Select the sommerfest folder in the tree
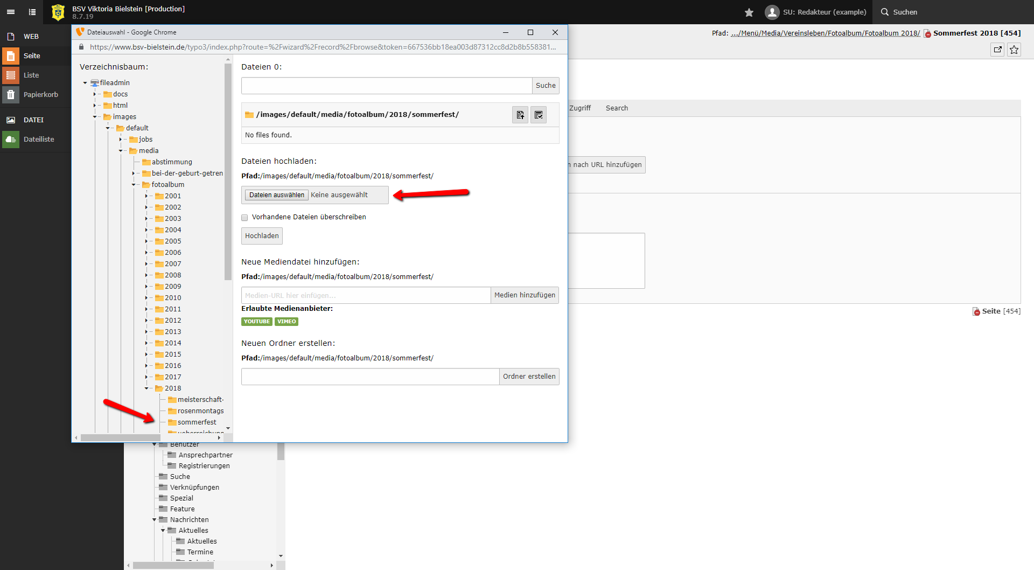 tap(197, 422)
